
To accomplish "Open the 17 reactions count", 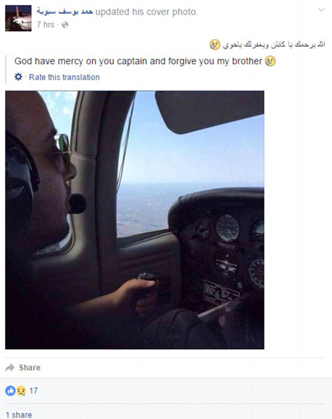I will coord(33,391).
